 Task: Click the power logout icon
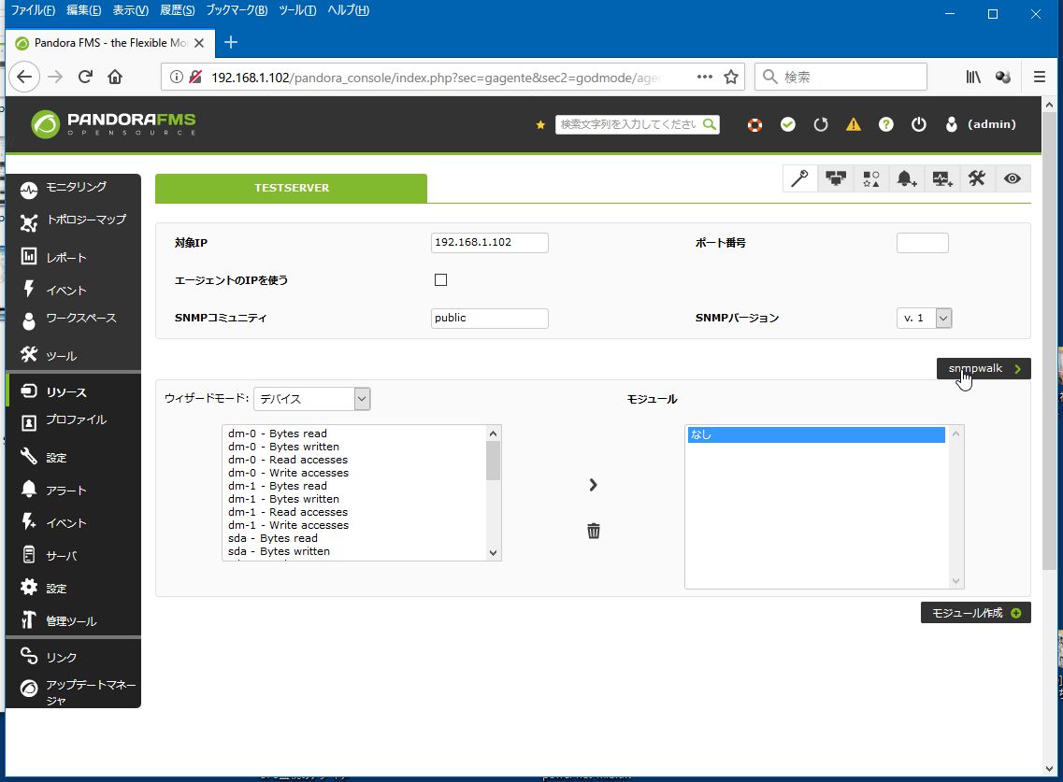pyautogui.click(x=919, y=124)
